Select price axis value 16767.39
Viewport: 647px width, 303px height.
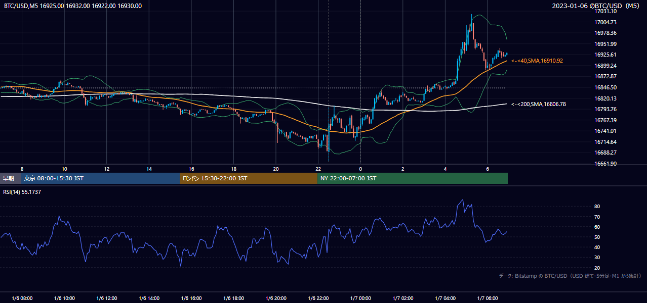(x=605, y=120)
